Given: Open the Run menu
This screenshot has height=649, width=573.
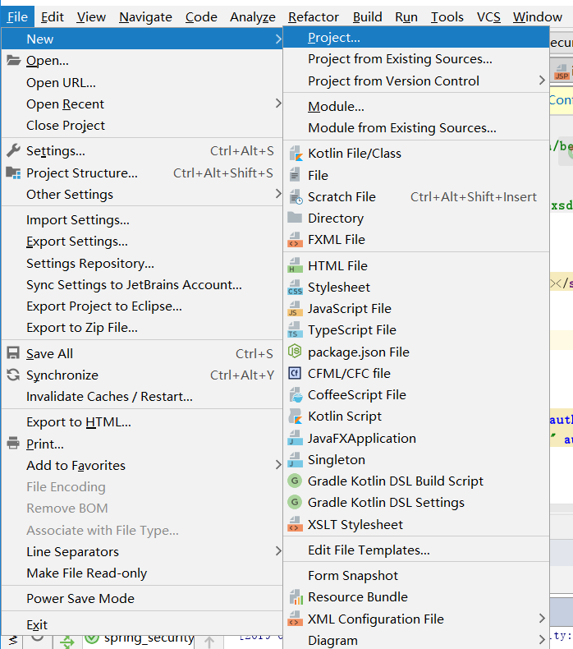Looking at the screenshot, I should [406, 17].
